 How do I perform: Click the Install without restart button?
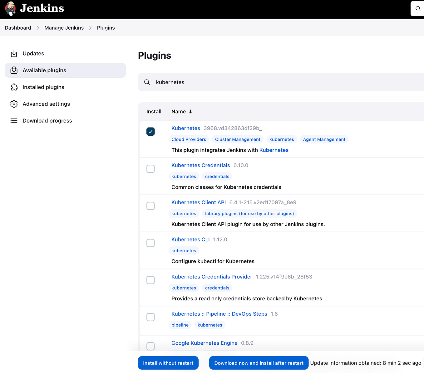168,363
